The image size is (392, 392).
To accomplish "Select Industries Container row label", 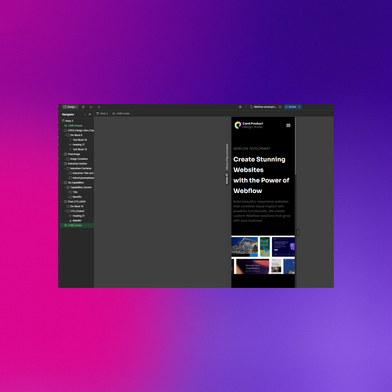I will pos(81,168).
